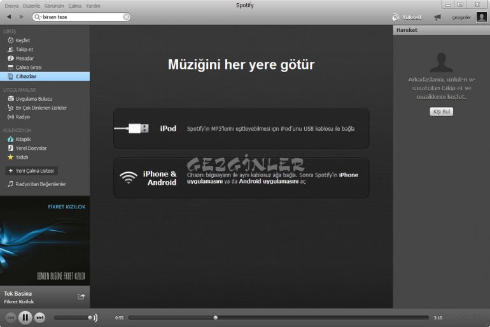Skip to the previous track
Image resolution: width=490 pixels, height=327 pixels.
click(x=10, y=317)
